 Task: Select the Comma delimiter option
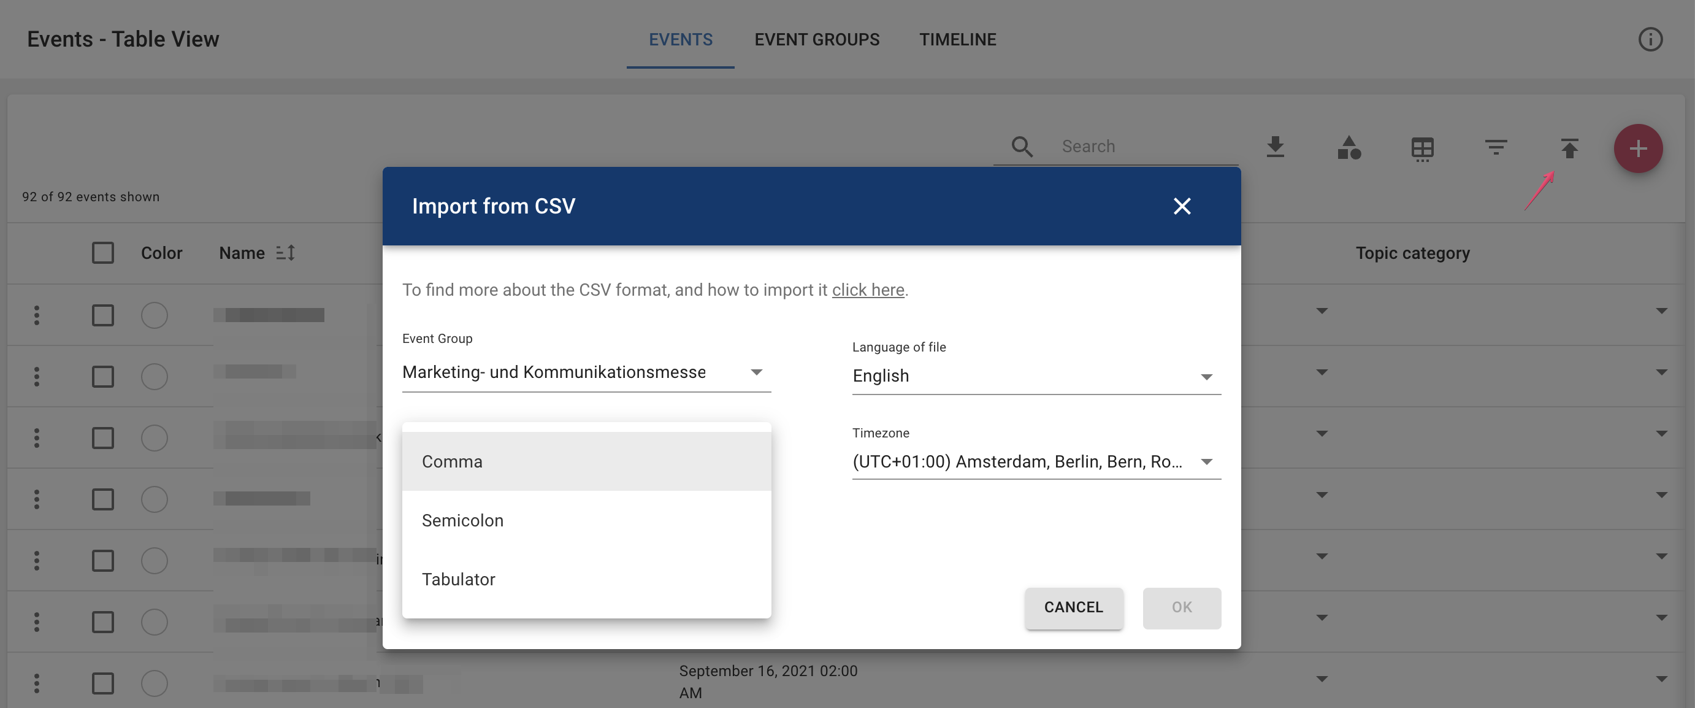click(x=586, y=461)
